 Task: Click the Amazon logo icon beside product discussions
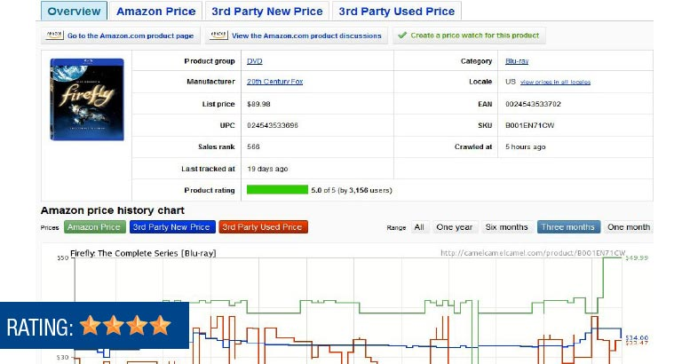point(218,36)
